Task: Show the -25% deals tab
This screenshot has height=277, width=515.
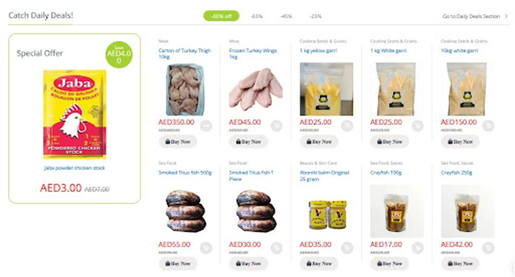Action: pyautogui.click(x=315, y=16)
